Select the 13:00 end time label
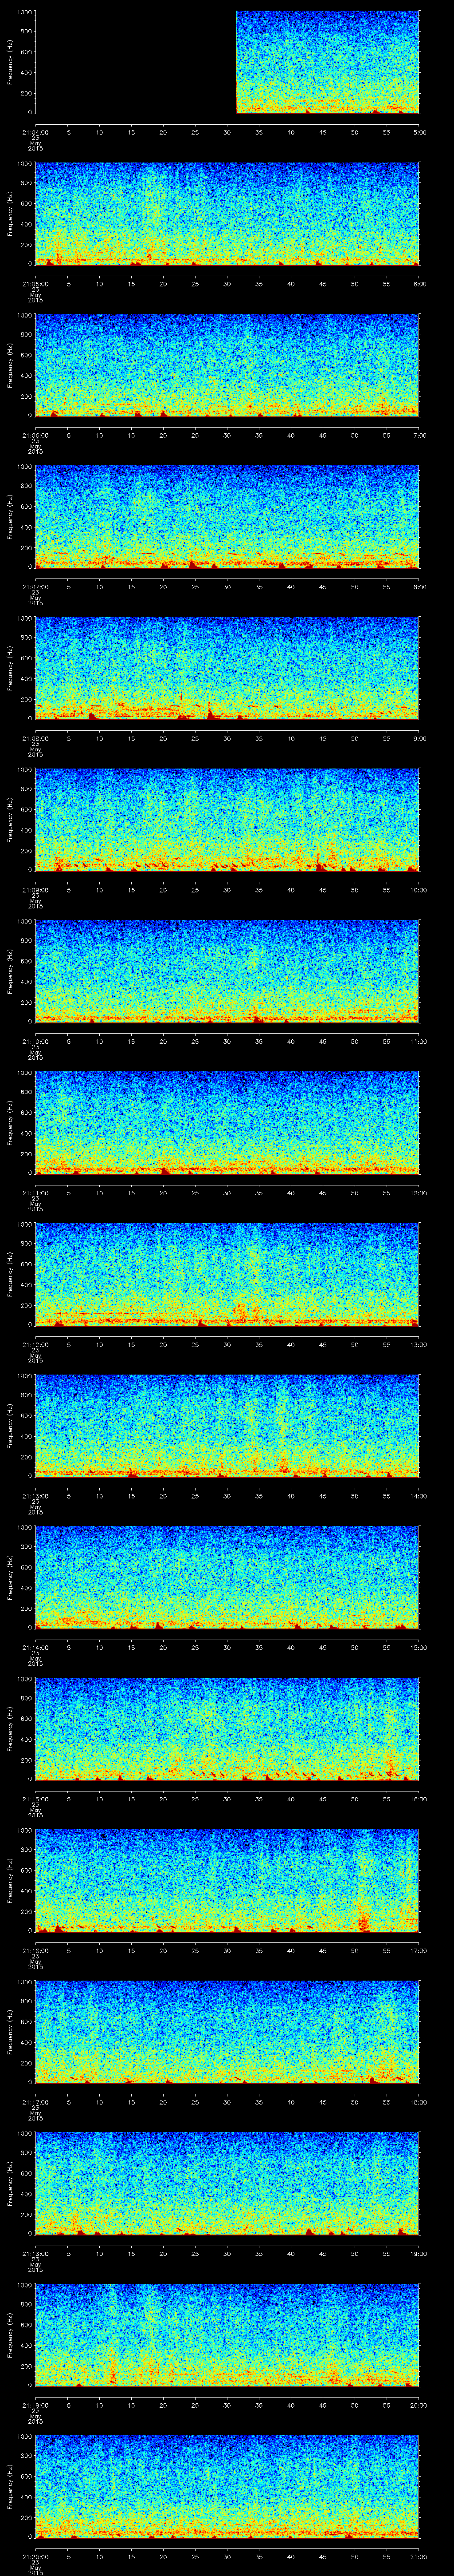The height and width of the screenshot is (2576, 454). pyautogui.click(x=420, y=1344)
